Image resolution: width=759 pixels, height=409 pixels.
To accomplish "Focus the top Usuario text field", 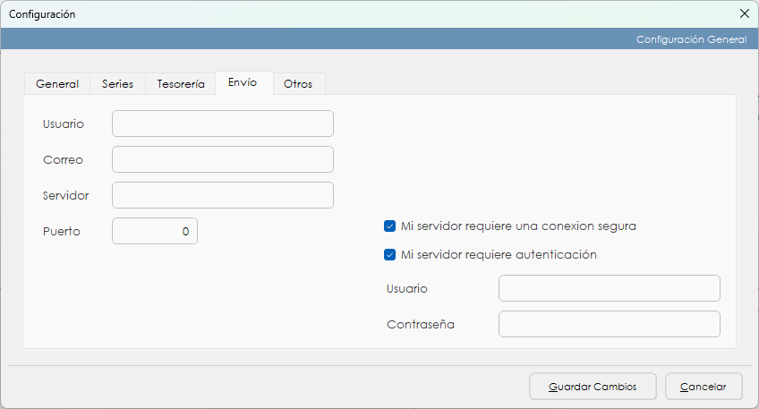I will point(222,124).
